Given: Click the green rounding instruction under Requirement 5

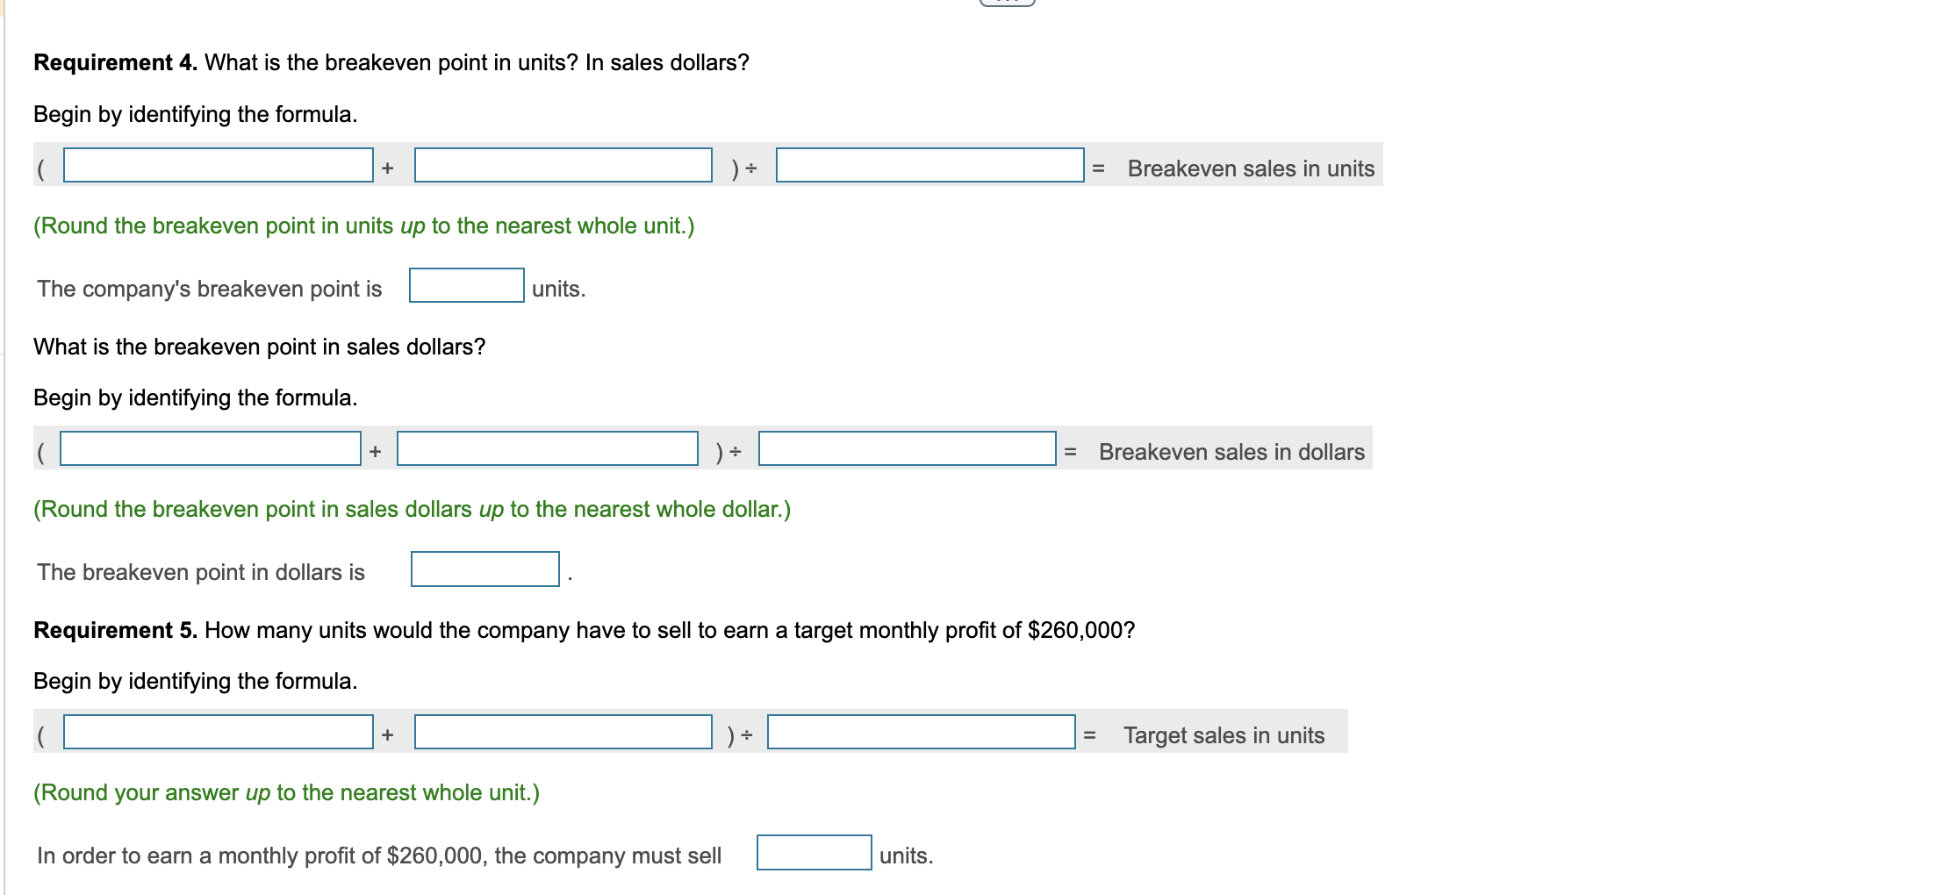Looking at the screenshot, I should point(285,791).
